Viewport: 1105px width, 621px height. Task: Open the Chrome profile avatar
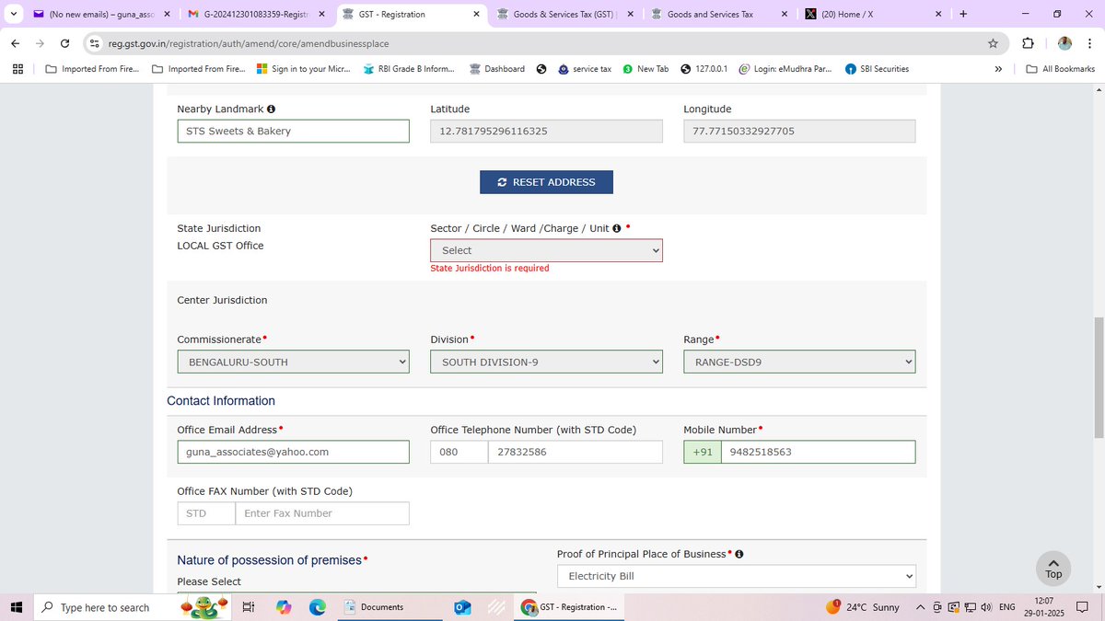1064,43
